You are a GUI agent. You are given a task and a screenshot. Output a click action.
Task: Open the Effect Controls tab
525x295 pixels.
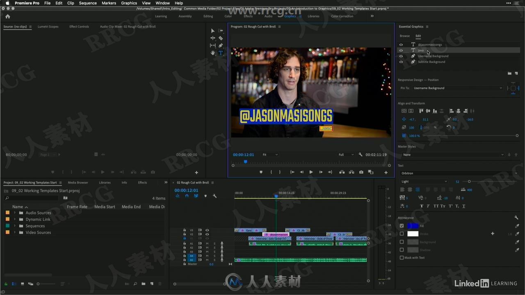point(79,27)
